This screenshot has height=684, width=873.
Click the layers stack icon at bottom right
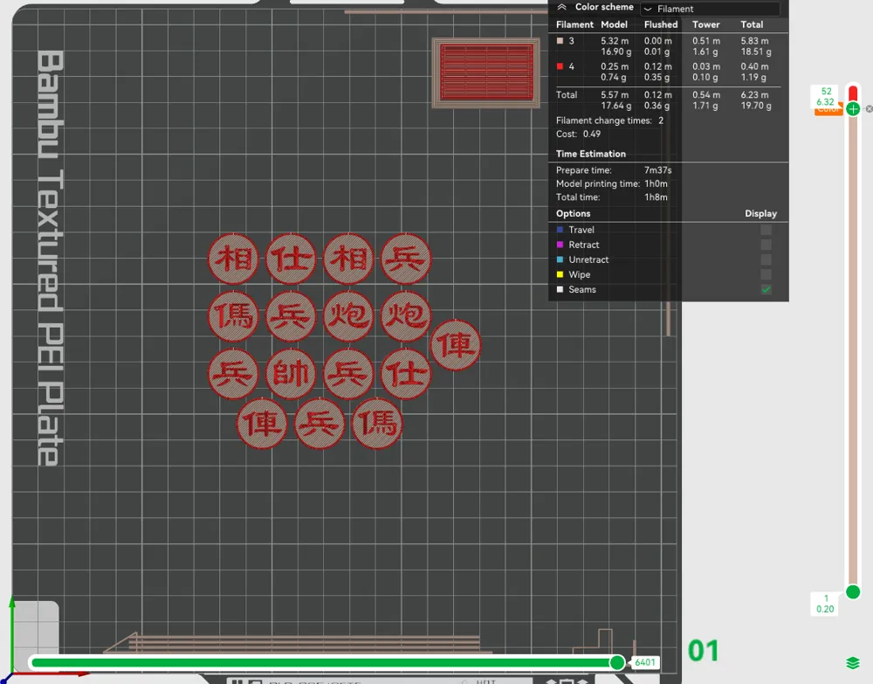(853, 663)
